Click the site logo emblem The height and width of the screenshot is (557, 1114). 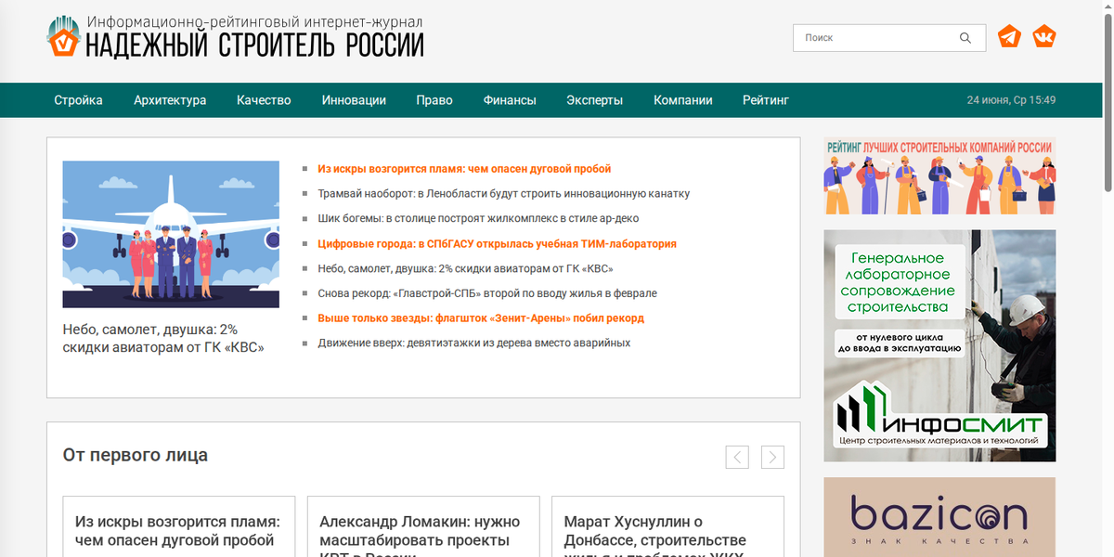coord(64,36)
